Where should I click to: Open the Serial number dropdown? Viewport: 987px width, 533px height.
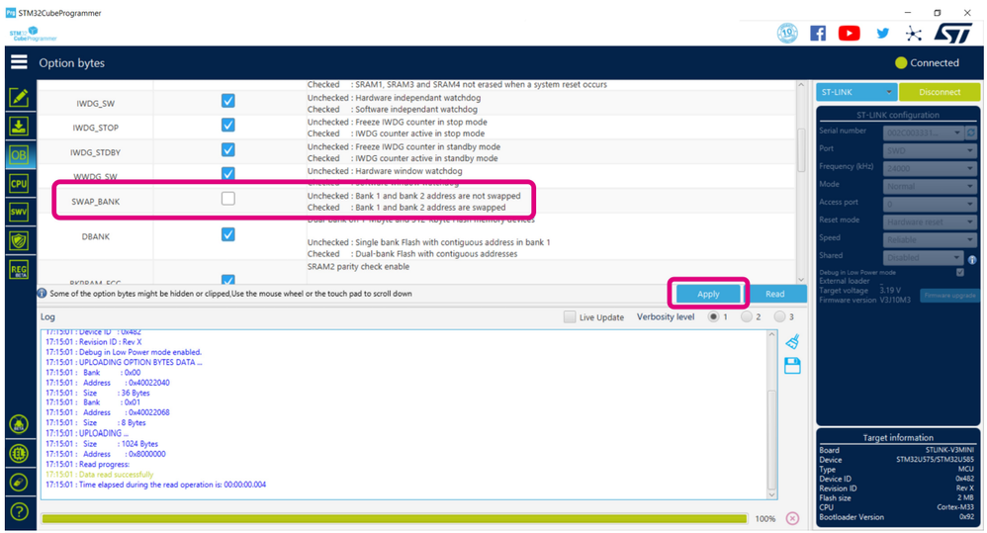coord(923,133)
